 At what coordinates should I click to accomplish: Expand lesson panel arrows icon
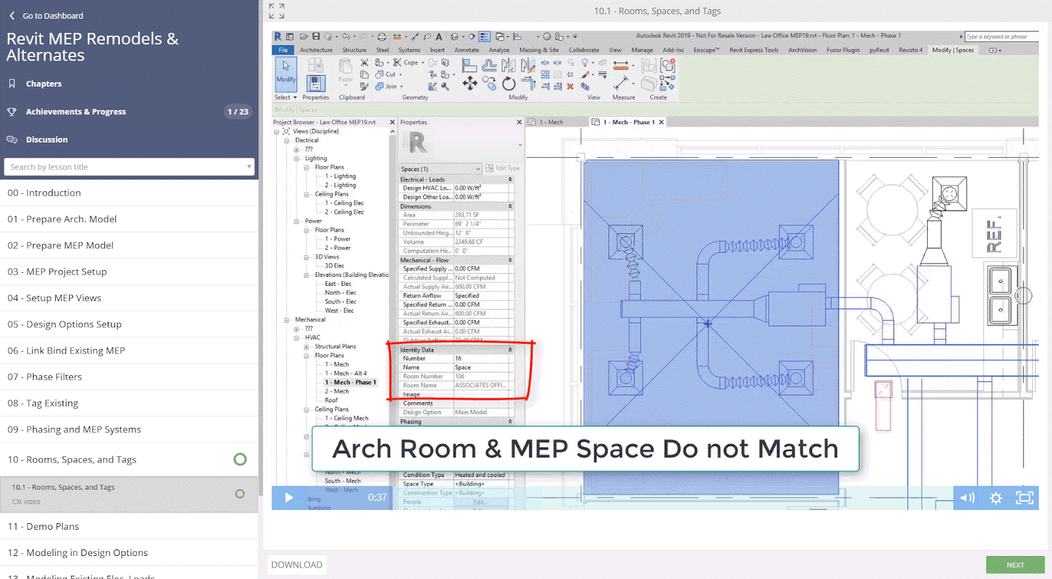pyautogui.click(x=277, y=11)
